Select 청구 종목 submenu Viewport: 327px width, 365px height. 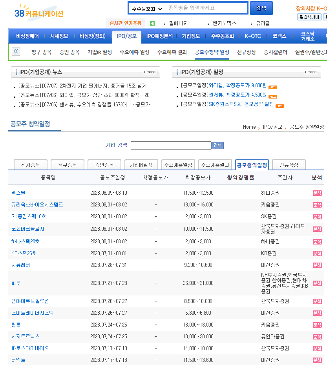coord(42,52)
